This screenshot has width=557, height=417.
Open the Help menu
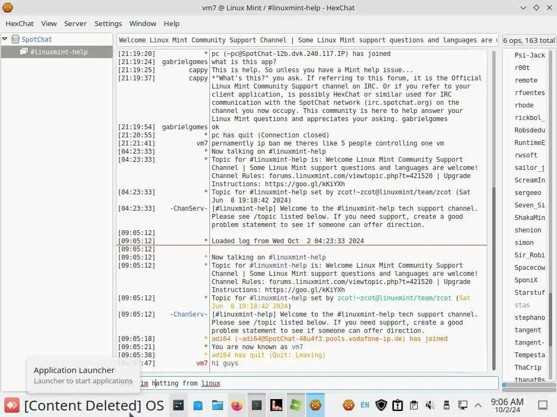[x=171, y=23]
